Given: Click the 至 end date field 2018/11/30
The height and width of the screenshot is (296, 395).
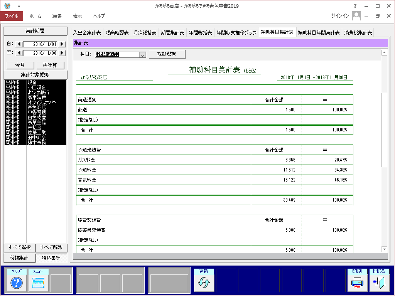Looking at the screenshot, I should [x=40, y=53].
